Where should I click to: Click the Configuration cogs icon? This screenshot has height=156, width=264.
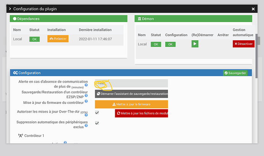(15, 73)
